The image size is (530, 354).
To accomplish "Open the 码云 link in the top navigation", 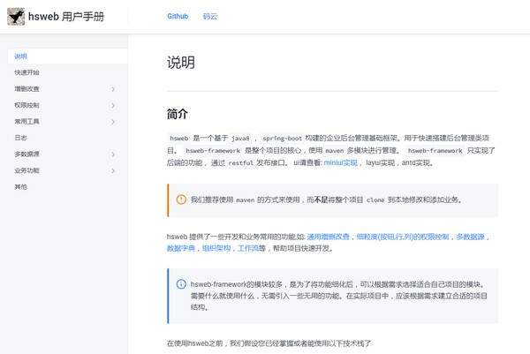I will 209,17.
